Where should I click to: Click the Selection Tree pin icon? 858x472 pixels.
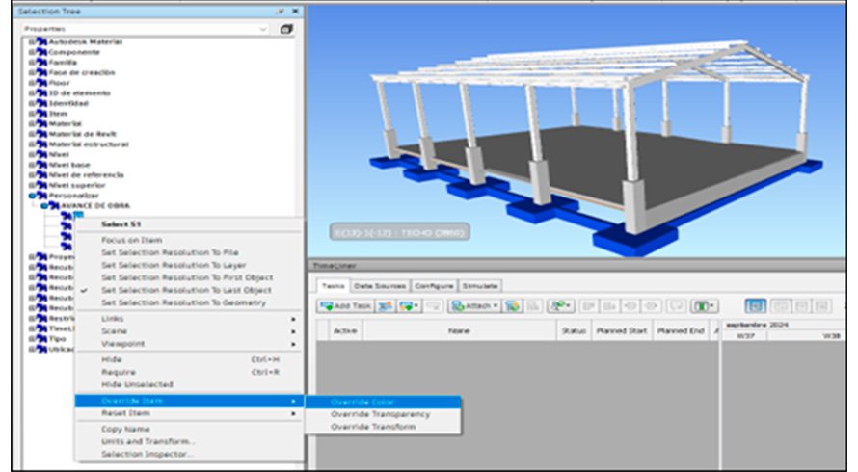[x=281, y=11]
